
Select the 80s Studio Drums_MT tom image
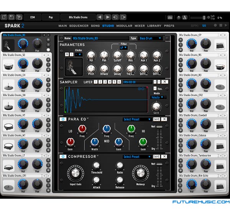(8, 146)
